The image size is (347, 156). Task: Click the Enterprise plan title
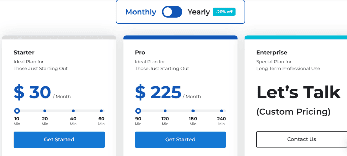pyautogui.click(x=272, y=52)
